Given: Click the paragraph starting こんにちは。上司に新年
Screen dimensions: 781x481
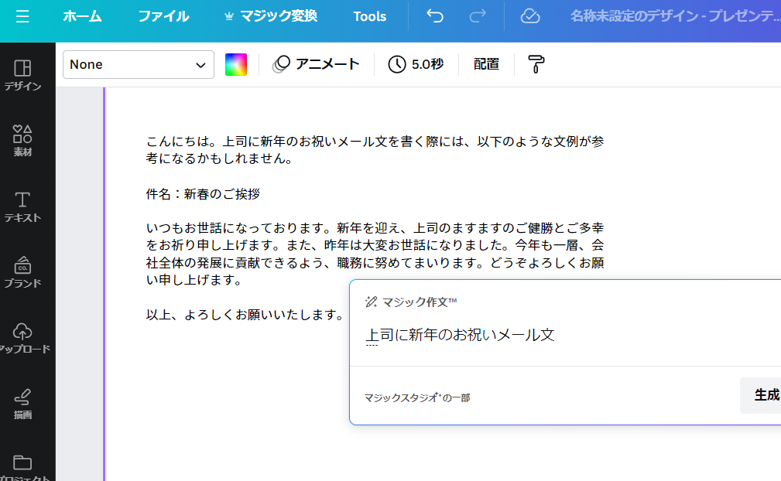Looking at the screenshot, I should pyautogui.click(x=375, y=150).
